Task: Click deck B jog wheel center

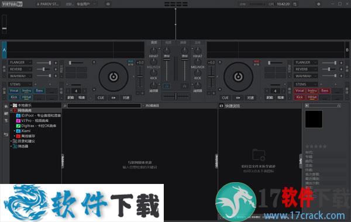Action: (238, 77)
